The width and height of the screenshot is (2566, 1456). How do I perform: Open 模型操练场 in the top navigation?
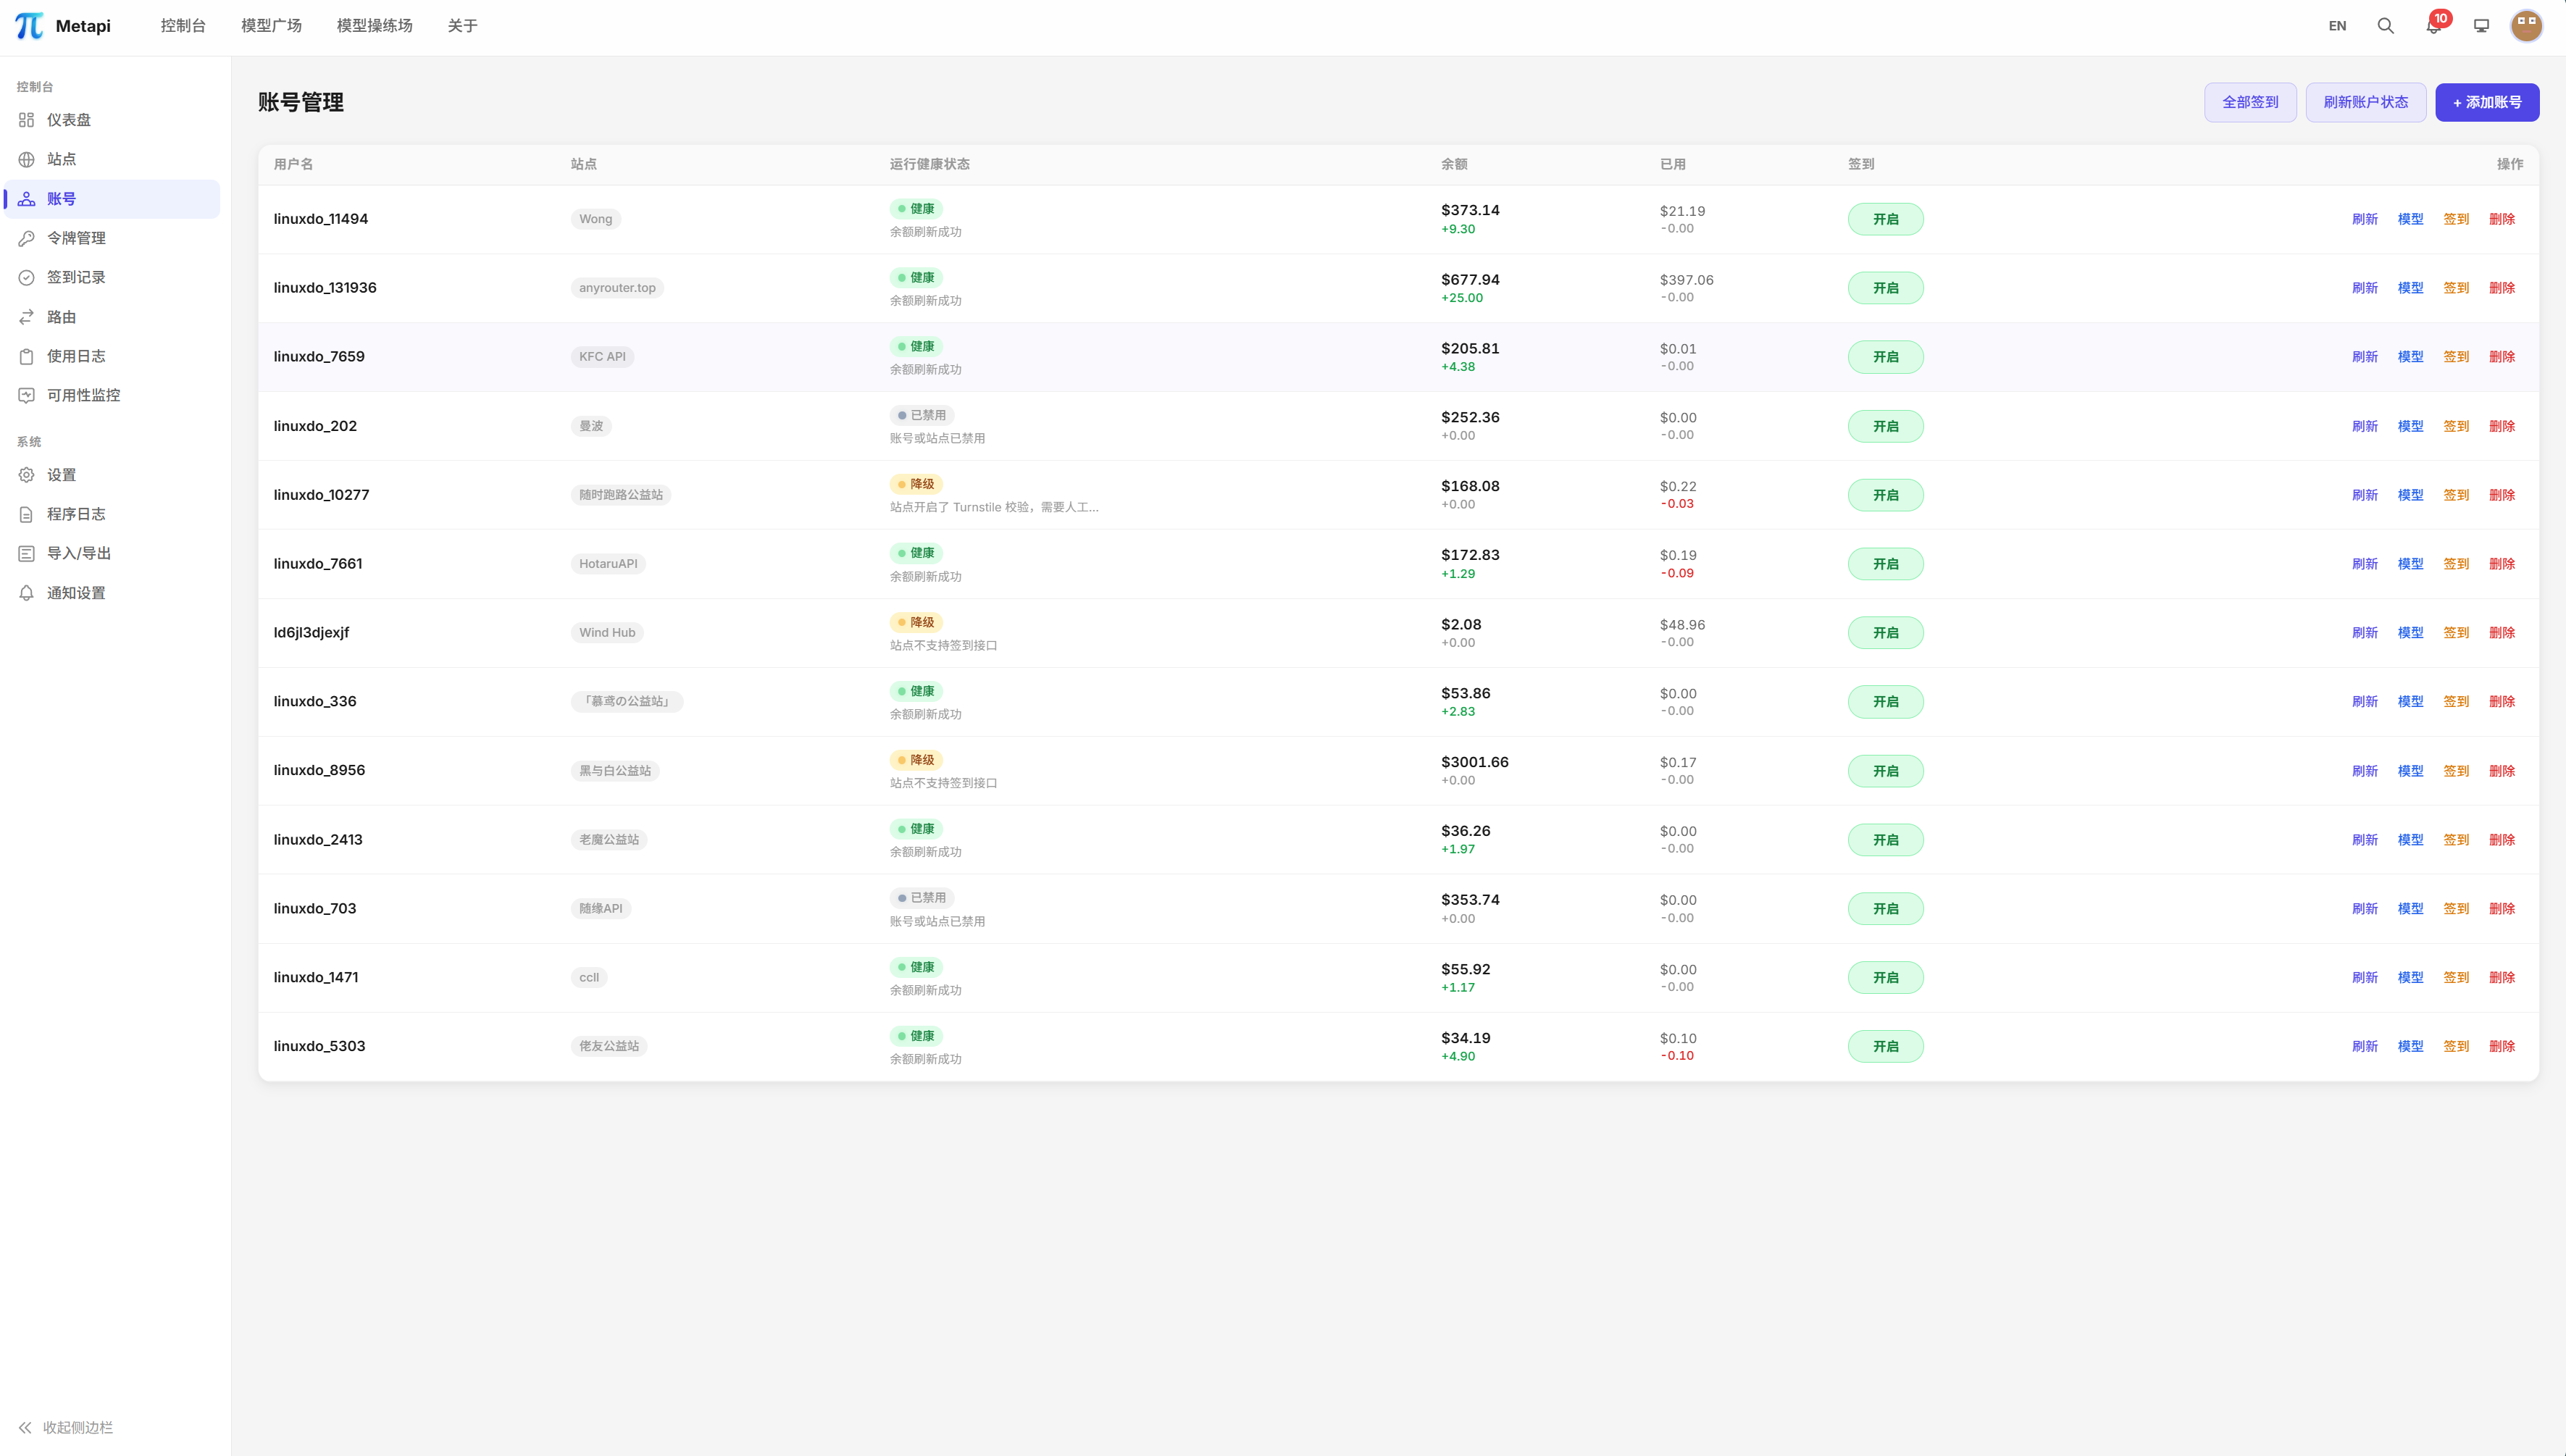click(374, 25)
